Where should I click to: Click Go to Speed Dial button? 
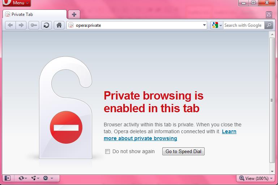coord(183,151)
